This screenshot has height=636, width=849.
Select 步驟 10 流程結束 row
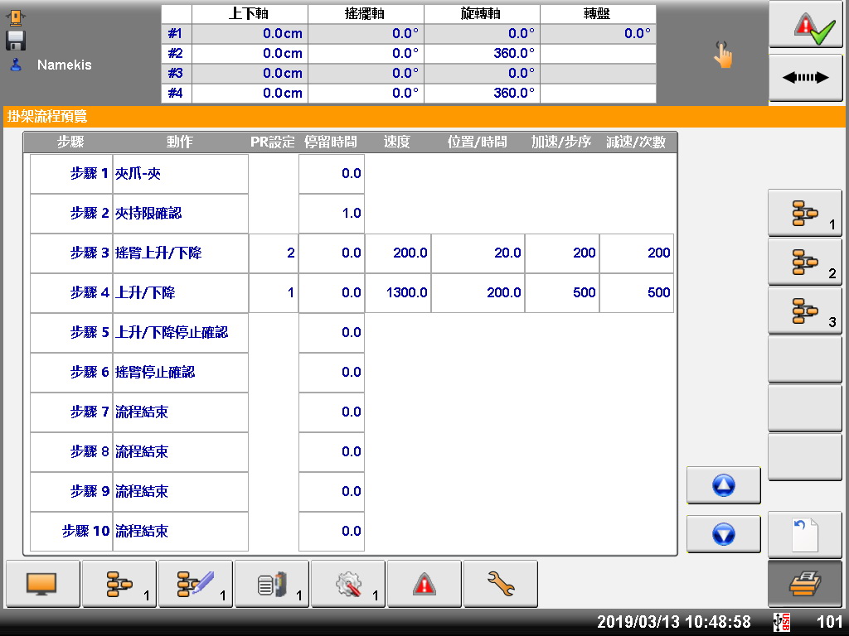139,531
